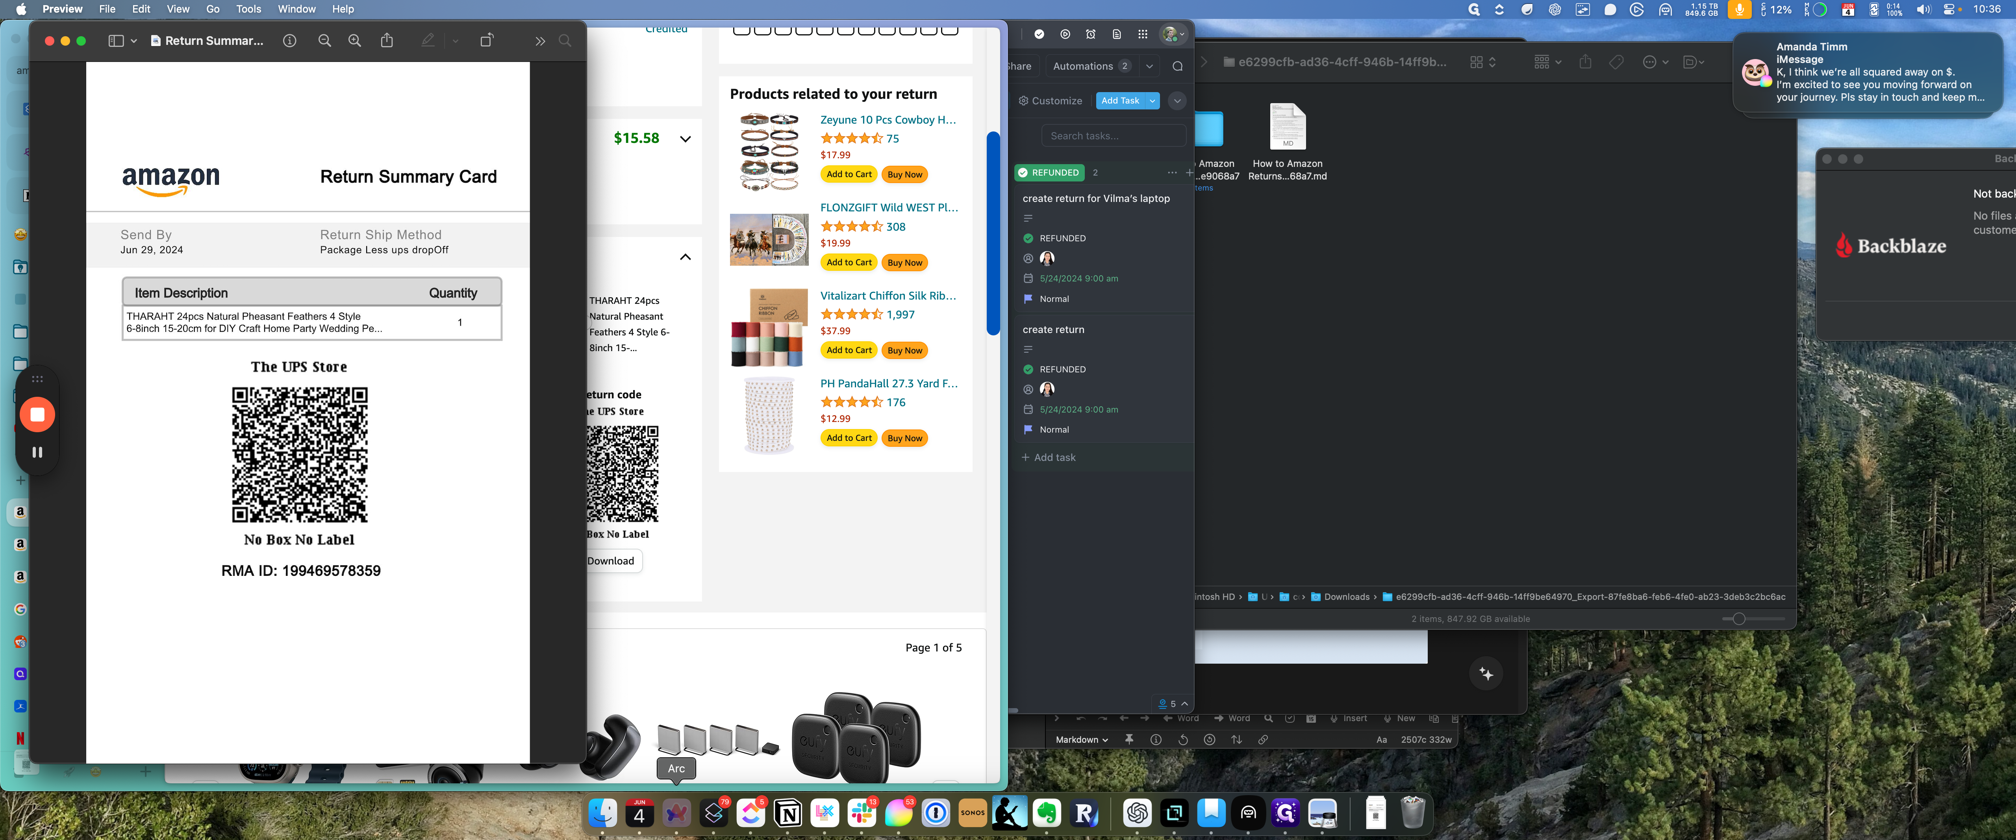2016x840 pixels.
Task: Click the ClickUp play-circle record icon
Action: coord(1065,34)
